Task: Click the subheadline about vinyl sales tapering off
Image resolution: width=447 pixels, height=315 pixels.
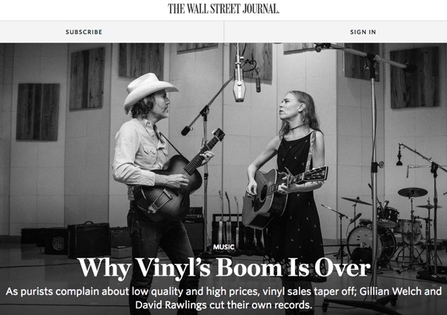Action: [x=223, y=298]
